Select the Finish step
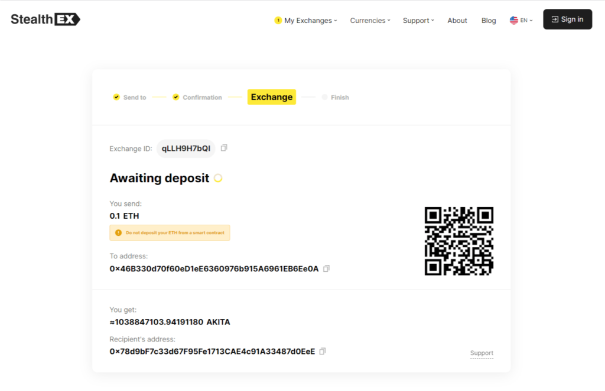Viewport: 605px width, 391px height. click(x=340, y=97)
